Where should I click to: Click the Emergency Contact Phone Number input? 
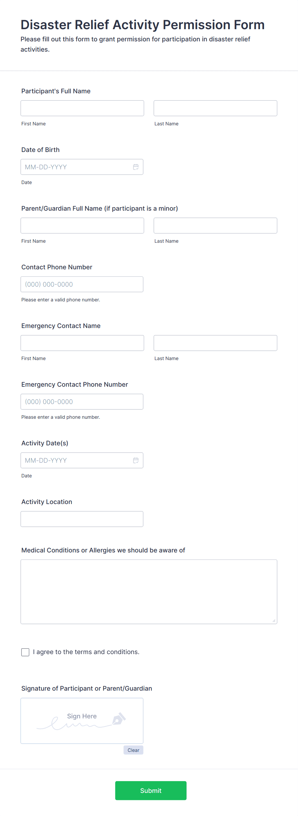82,402
